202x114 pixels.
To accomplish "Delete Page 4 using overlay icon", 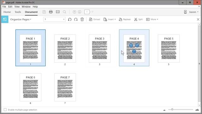I will (x=134, y=51).
